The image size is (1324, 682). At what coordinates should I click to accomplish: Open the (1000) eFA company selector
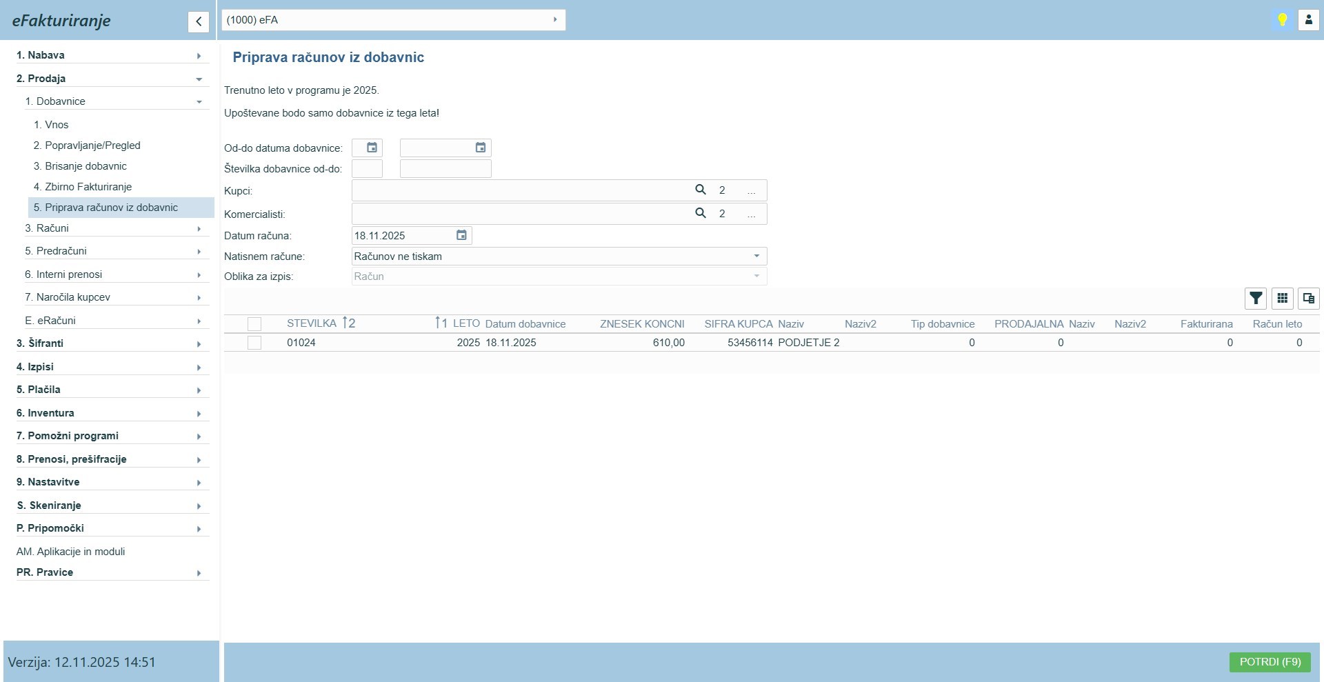coord(393,20)
